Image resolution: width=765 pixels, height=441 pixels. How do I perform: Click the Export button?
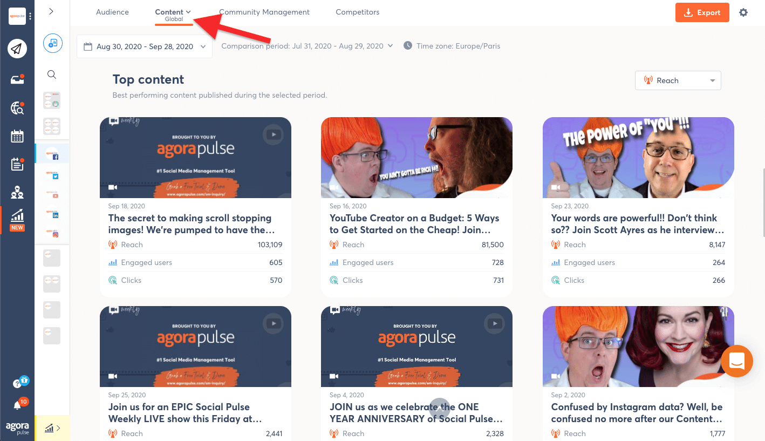tap(702, 12)
